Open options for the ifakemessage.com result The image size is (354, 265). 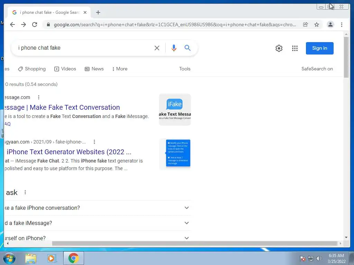point(39,97)
